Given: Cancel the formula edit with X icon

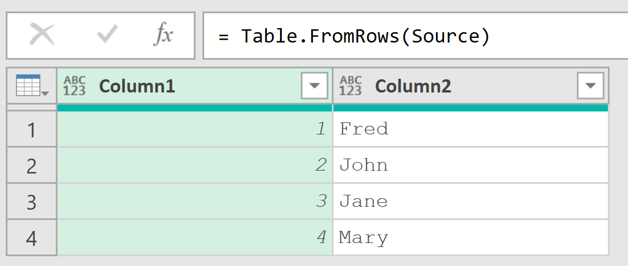Looking at the screenshot, I should (42, 35).
